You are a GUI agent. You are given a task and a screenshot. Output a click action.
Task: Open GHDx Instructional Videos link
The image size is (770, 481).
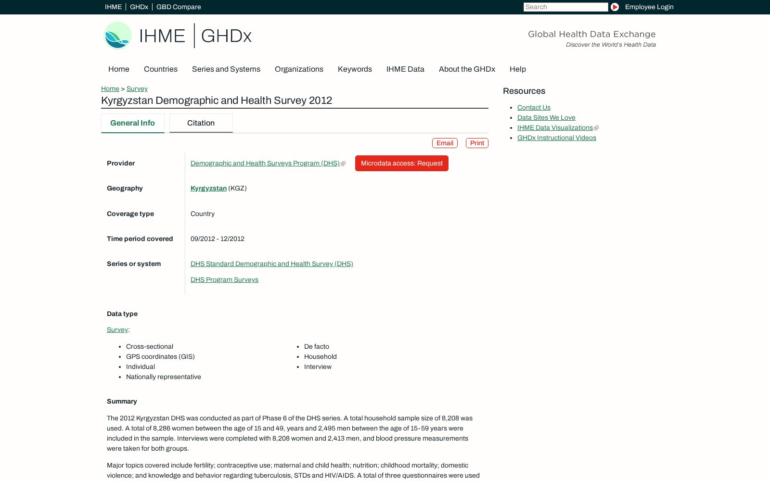(x=557, y=138)
